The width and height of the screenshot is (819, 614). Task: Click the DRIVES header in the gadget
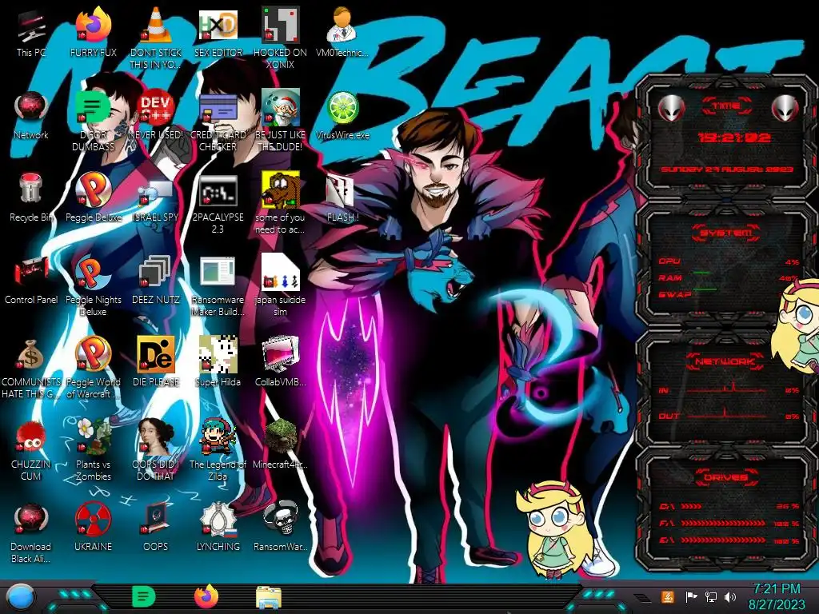(726, 477)
